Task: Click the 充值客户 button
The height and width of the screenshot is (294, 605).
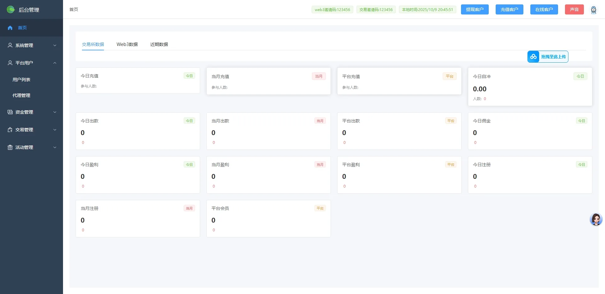Action: point(509,9)
